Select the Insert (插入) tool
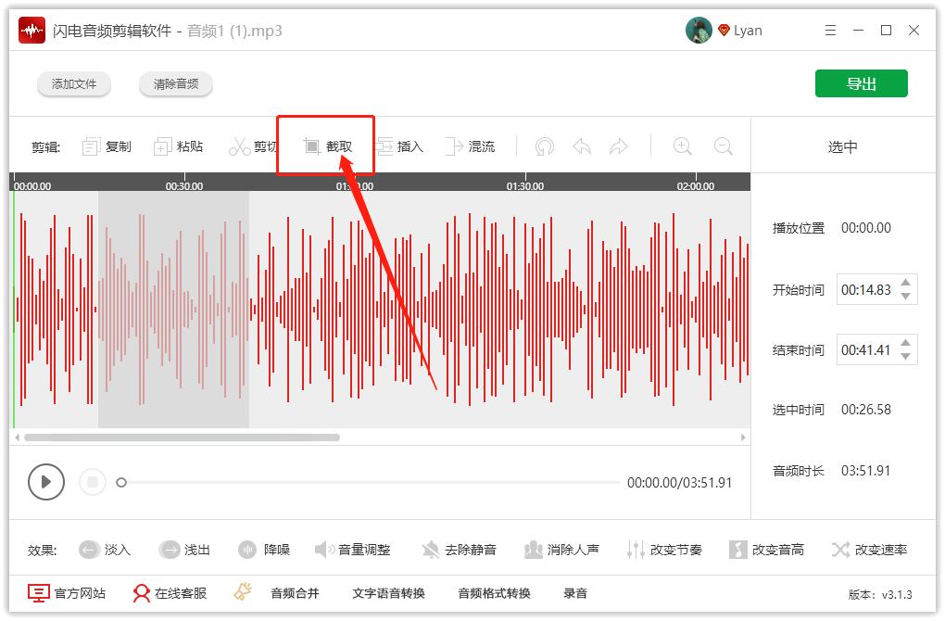This screenshot has width=945, height=621. click(402, 146)
